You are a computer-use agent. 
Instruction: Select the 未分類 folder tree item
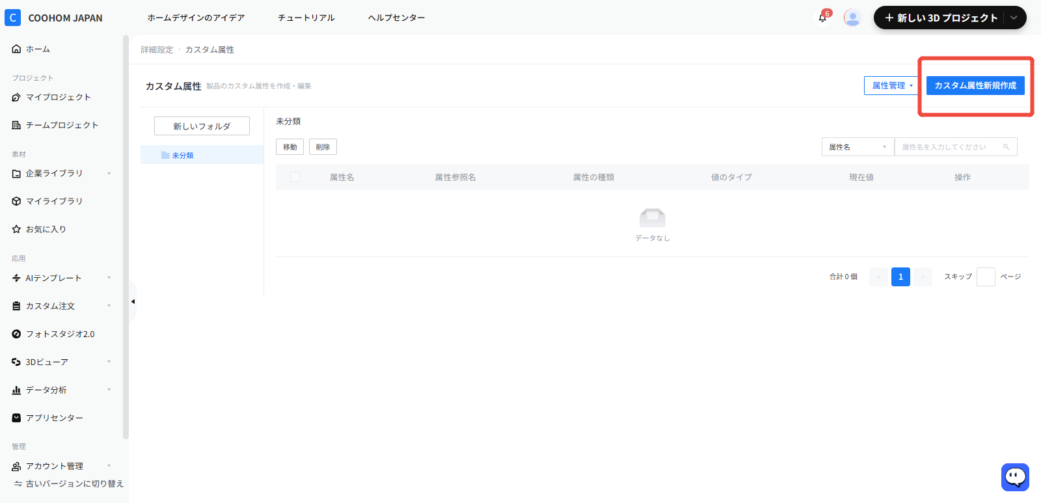tap(202, 155)
